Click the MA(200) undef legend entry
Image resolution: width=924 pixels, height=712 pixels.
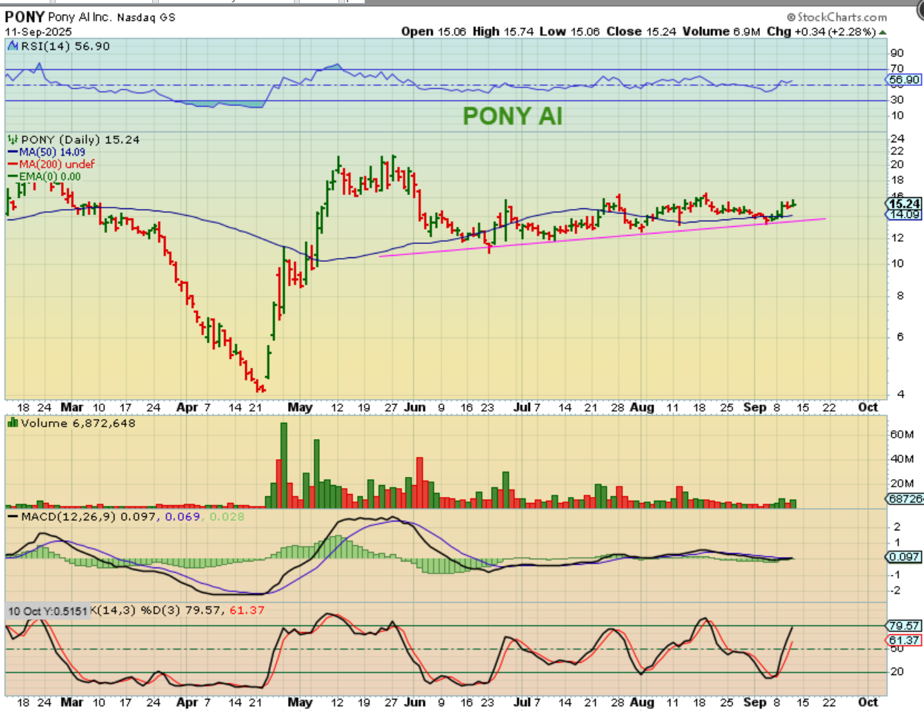56,164
